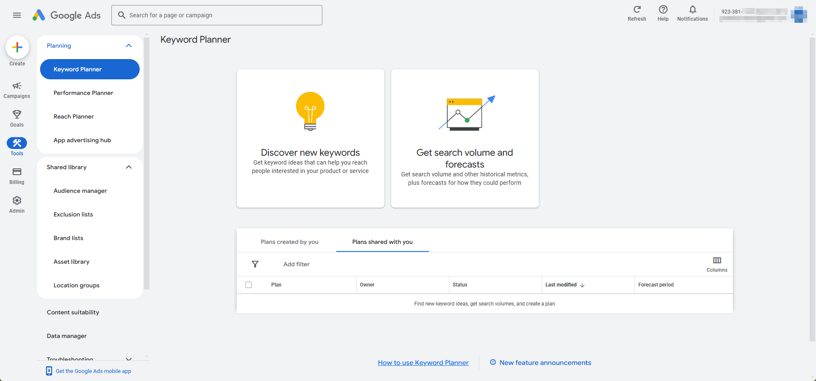
Task: Click the new feature announcements icon
Action: (x=493, y=362)
